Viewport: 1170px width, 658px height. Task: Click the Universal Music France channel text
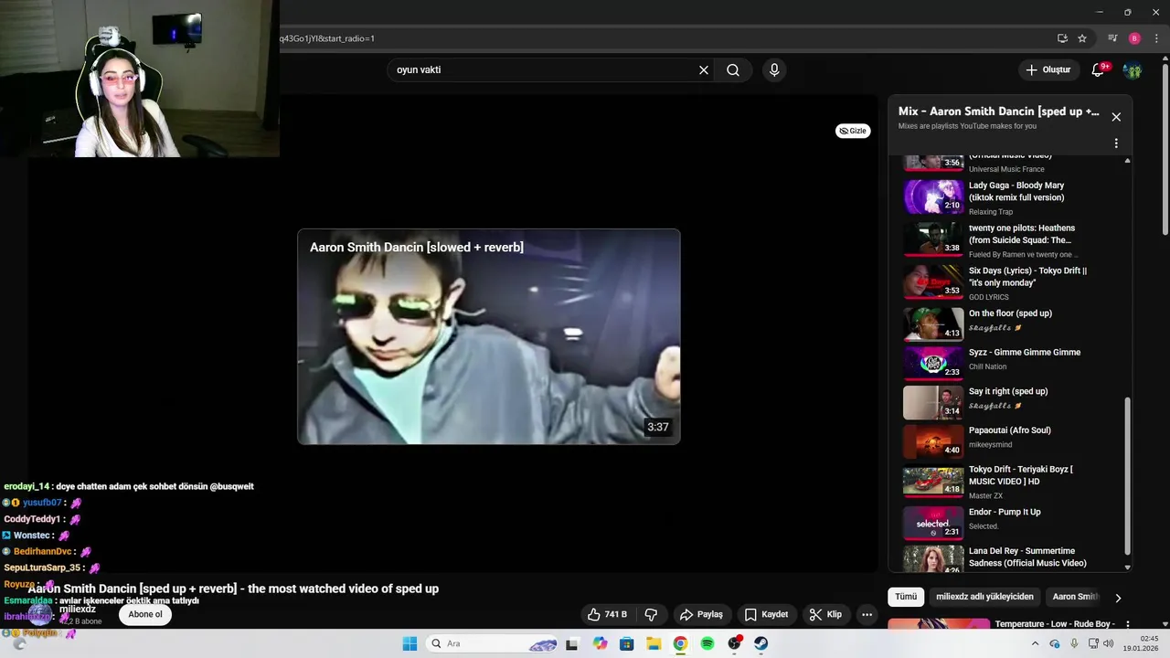click(1006, 169)
